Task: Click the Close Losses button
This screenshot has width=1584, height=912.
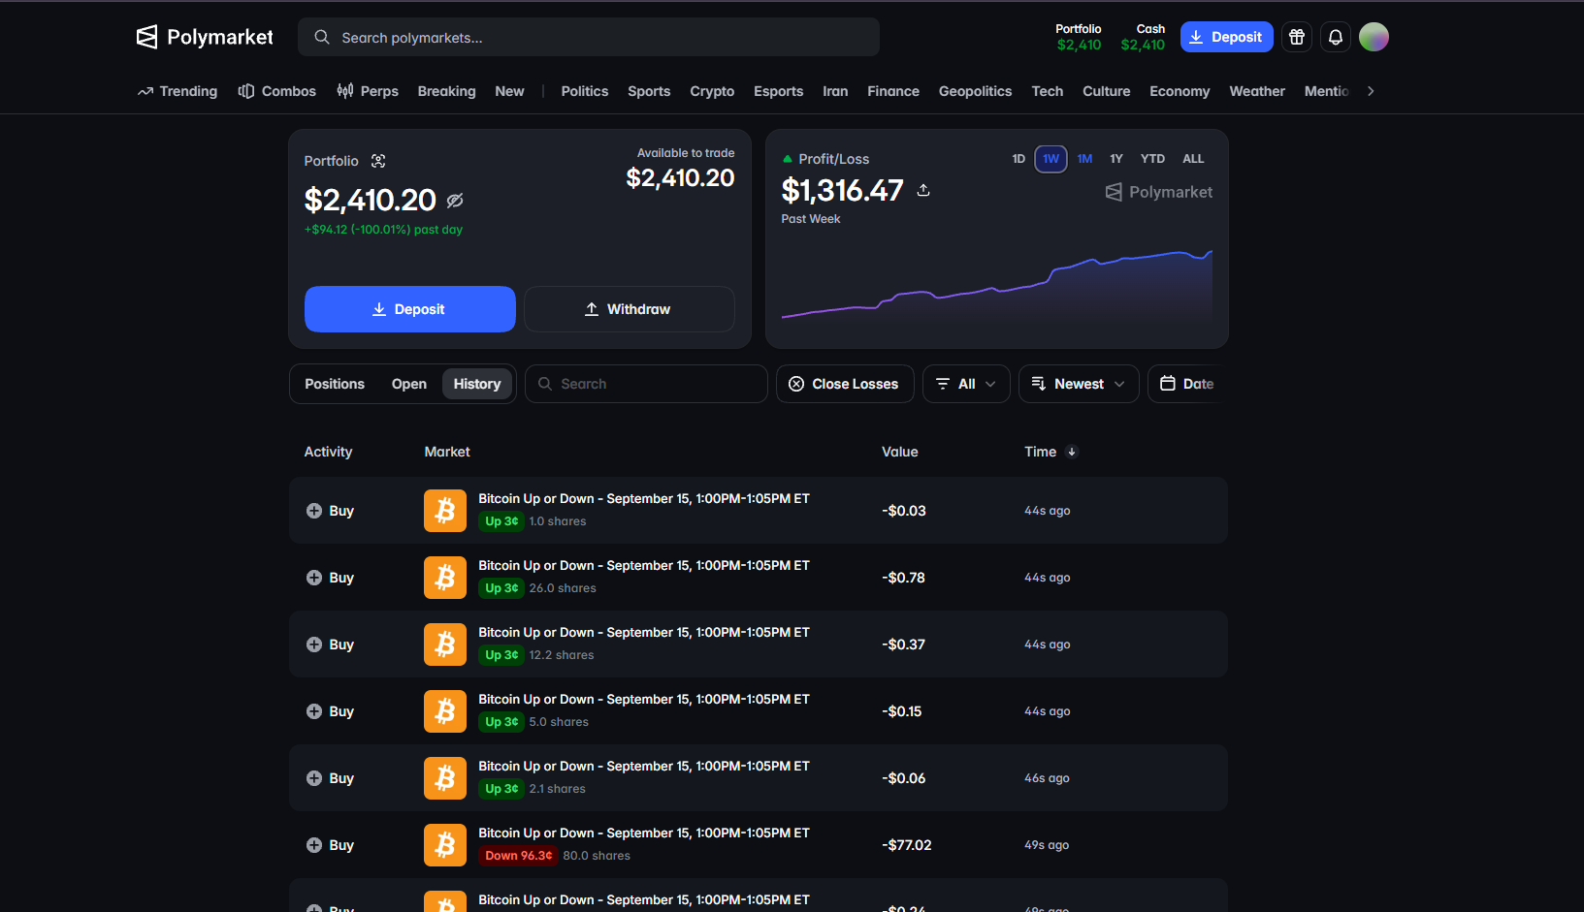Action: [845, 384]
